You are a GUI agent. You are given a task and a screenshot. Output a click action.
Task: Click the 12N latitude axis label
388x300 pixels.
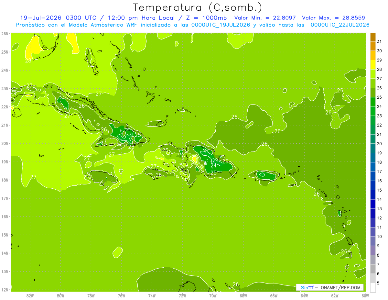(x=5, y=290)
